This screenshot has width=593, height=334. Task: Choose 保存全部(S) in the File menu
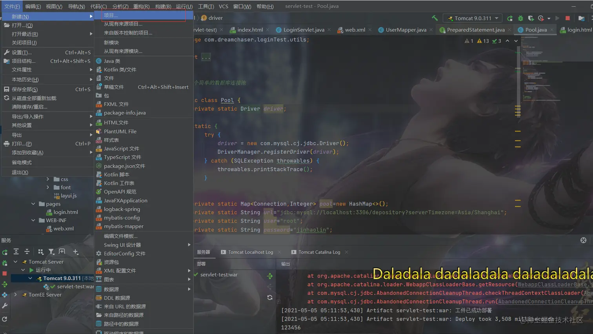click(48, 89)
